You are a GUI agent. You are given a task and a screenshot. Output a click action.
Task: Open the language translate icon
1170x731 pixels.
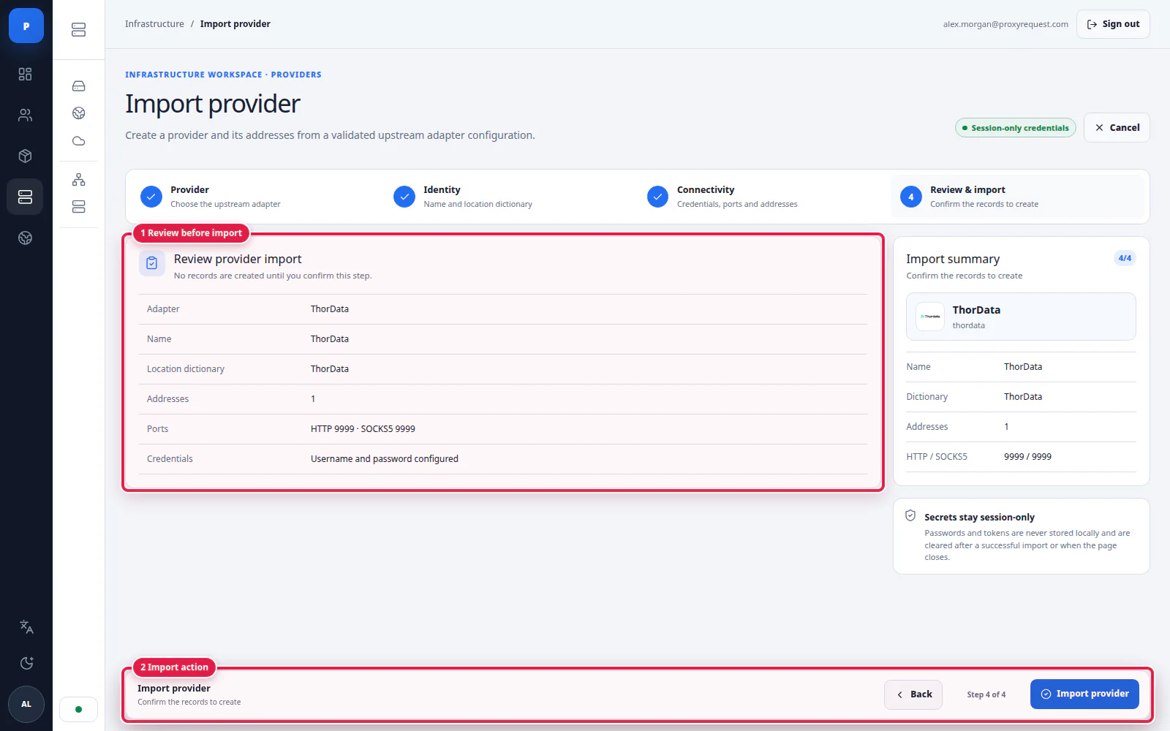(x=26, y=626)
